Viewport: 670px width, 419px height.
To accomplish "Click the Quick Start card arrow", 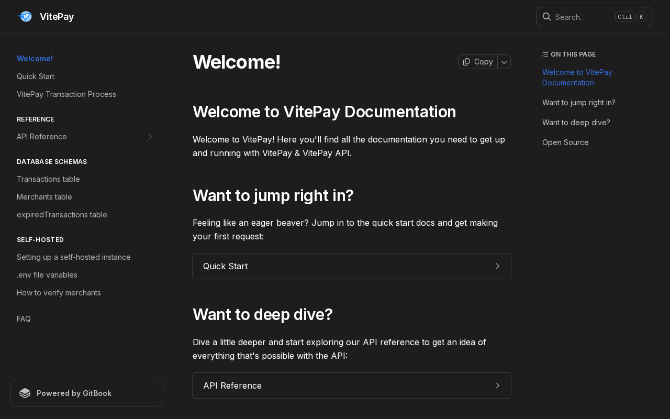I will tap(498, 266).
